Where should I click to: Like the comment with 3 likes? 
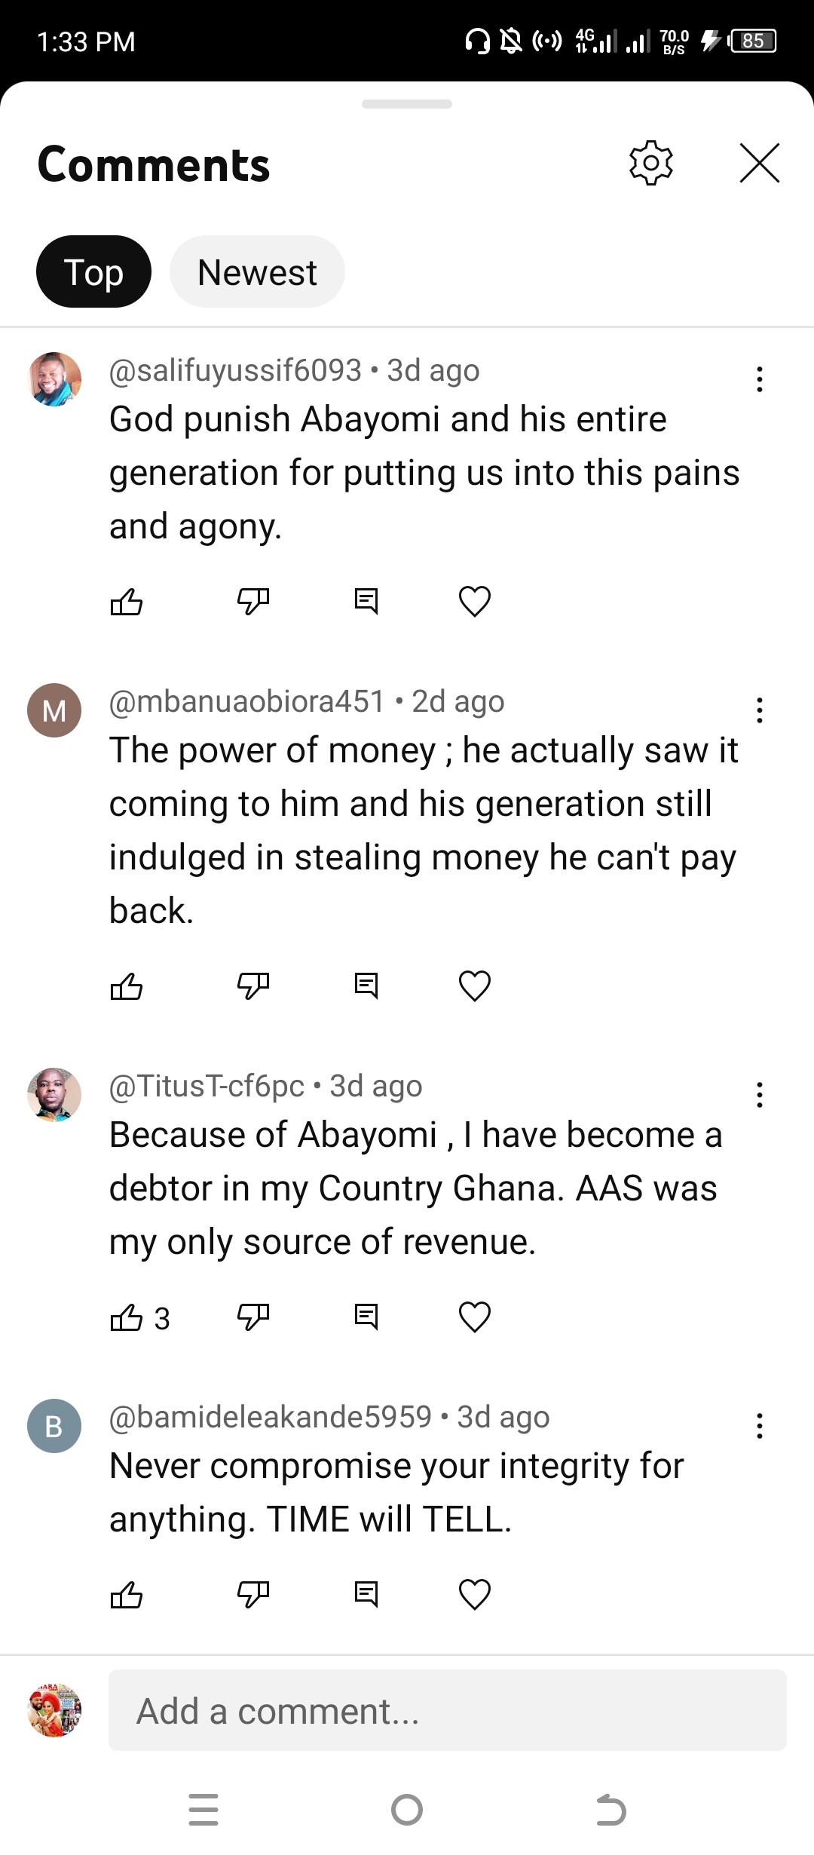coord(127,1317)
